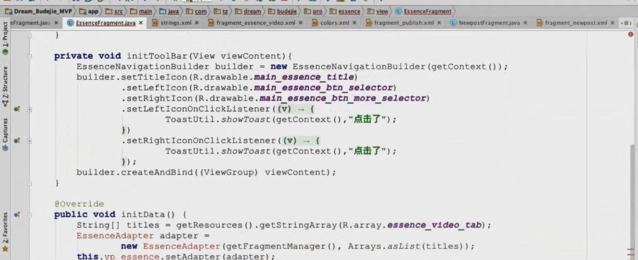Image resolution: width=638 pixels, height=260 pixels.
Task: Place cursor on essence_video_tab array reference
Action: pyautogui.click(x=434, y=225)
